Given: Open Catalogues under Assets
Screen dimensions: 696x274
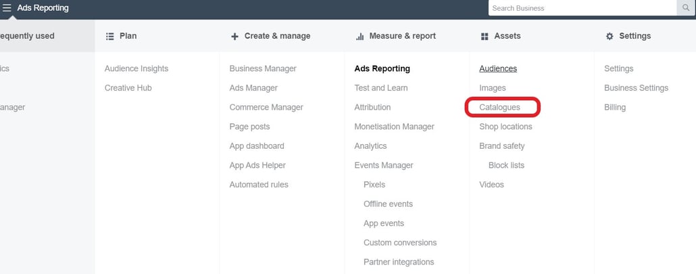Looking at the screenshot, I should 499,107.
